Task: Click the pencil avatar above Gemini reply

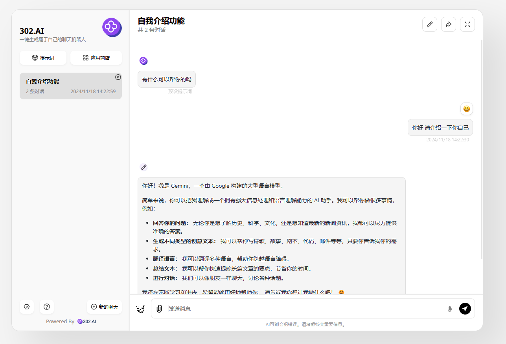Action: 144,167
